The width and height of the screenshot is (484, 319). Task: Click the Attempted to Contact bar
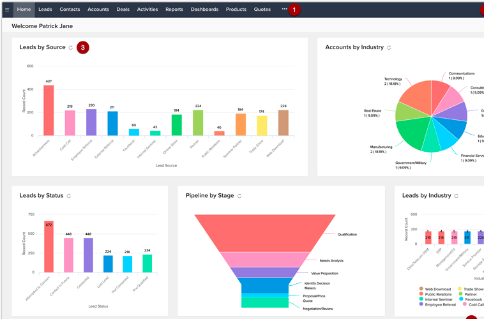tap(49, 248)
